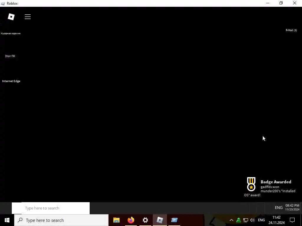Screen dimensions: 302x226
Task: Click the badge medal icon
Action: 251,184
